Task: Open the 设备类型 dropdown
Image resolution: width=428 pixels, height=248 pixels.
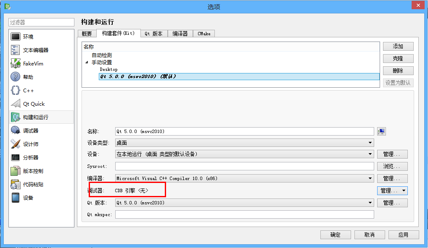Action: point(370,143)
